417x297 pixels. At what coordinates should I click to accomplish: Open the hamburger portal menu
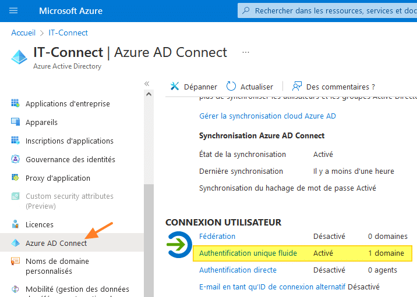click(14, 10)
